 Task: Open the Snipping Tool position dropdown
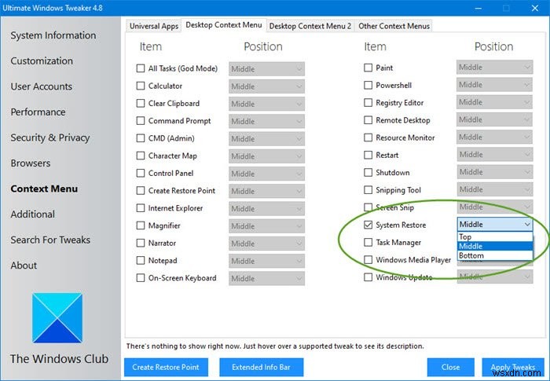pos(494,189)
